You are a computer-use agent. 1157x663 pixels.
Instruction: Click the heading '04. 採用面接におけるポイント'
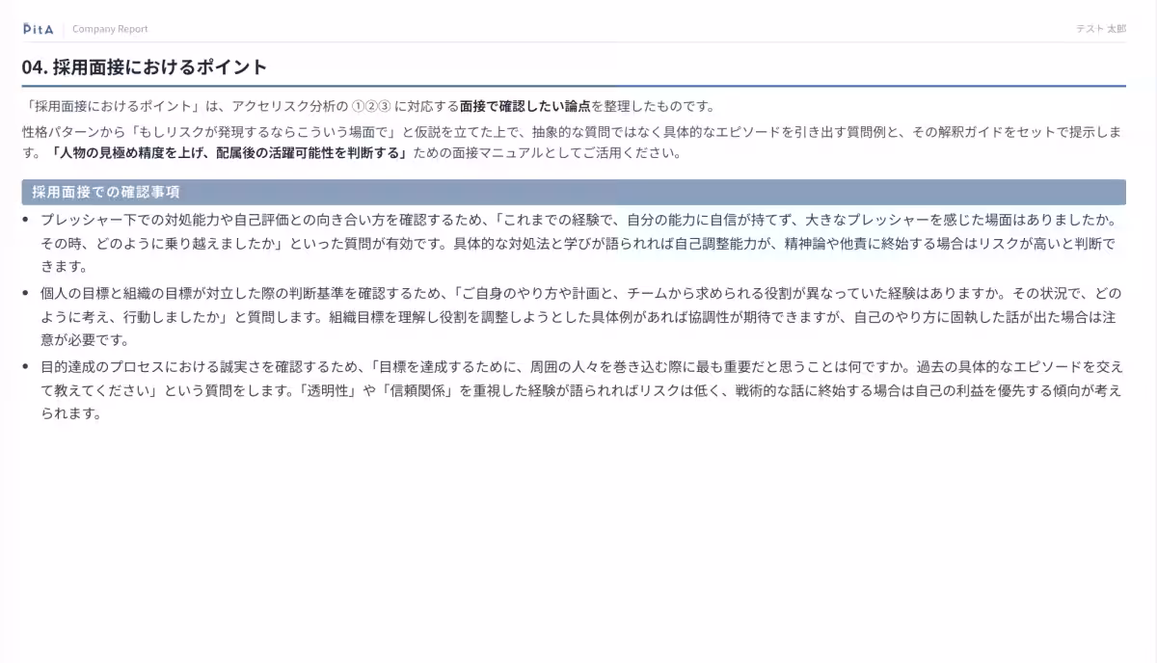click(145, 67)
